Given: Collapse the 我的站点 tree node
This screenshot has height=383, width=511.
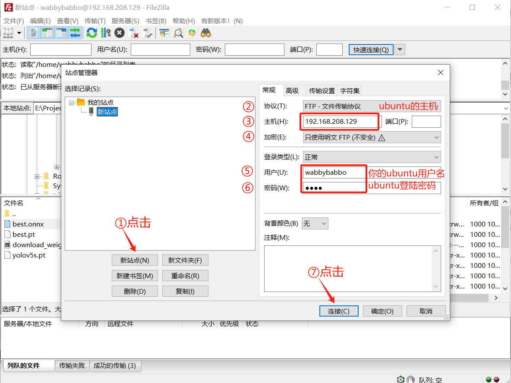Looking at the screenshot, I should [71, 103].
